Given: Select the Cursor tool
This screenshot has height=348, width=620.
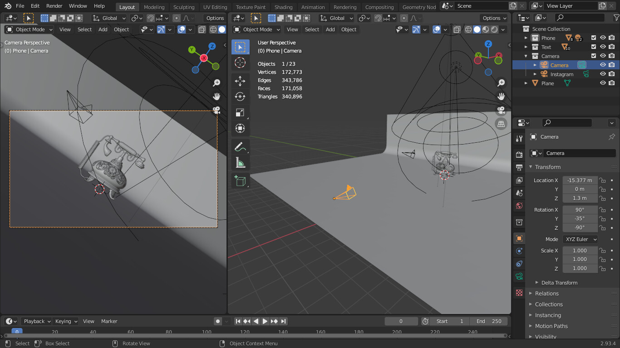Looking at the screenshot, I should point(240,63).
